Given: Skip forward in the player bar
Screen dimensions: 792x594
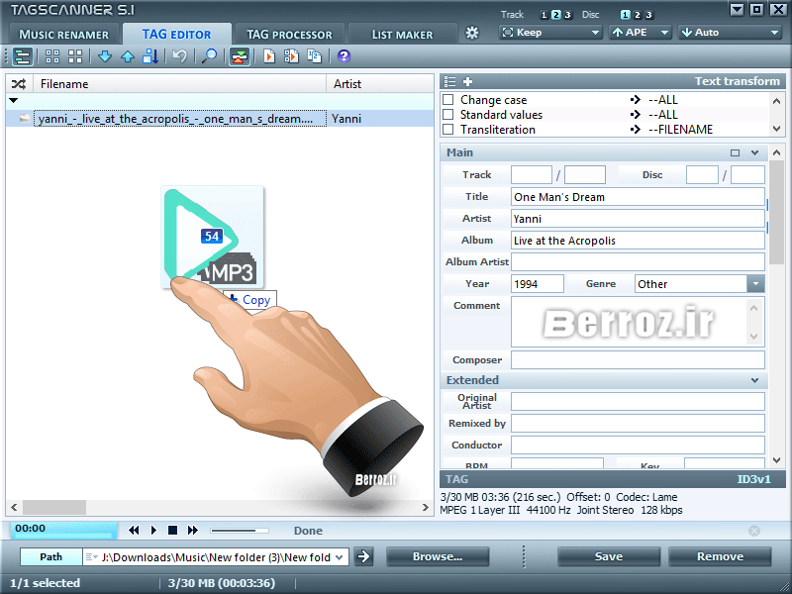Looking at the screenshot, I should pos(192,531).
